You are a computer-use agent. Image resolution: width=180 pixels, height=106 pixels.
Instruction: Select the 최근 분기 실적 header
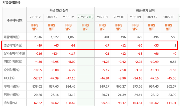point(145,11)
